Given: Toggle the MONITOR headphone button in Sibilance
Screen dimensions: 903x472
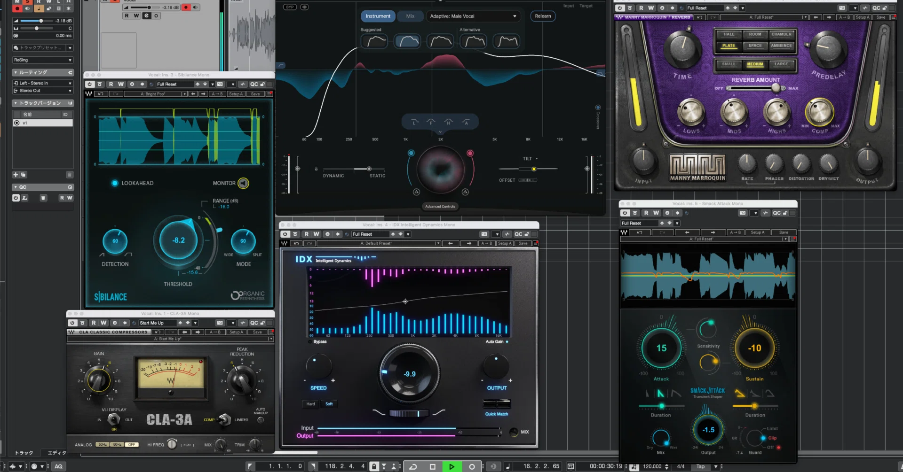Looking at the screenshot, I should pos(243,183).
